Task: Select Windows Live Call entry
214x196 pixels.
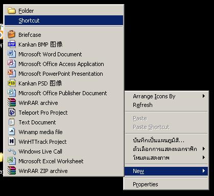Action: [x=64, y=151]
